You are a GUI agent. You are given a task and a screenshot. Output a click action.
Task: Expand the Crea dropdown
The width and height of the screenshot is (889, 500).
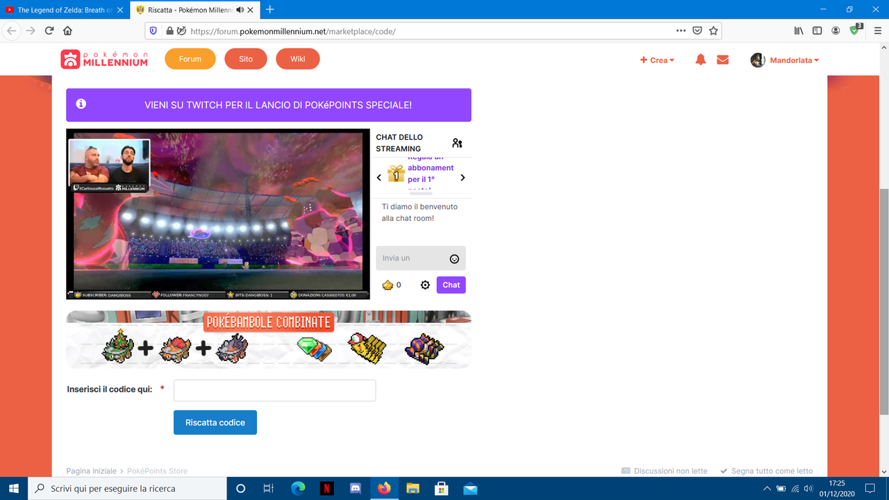657,60
